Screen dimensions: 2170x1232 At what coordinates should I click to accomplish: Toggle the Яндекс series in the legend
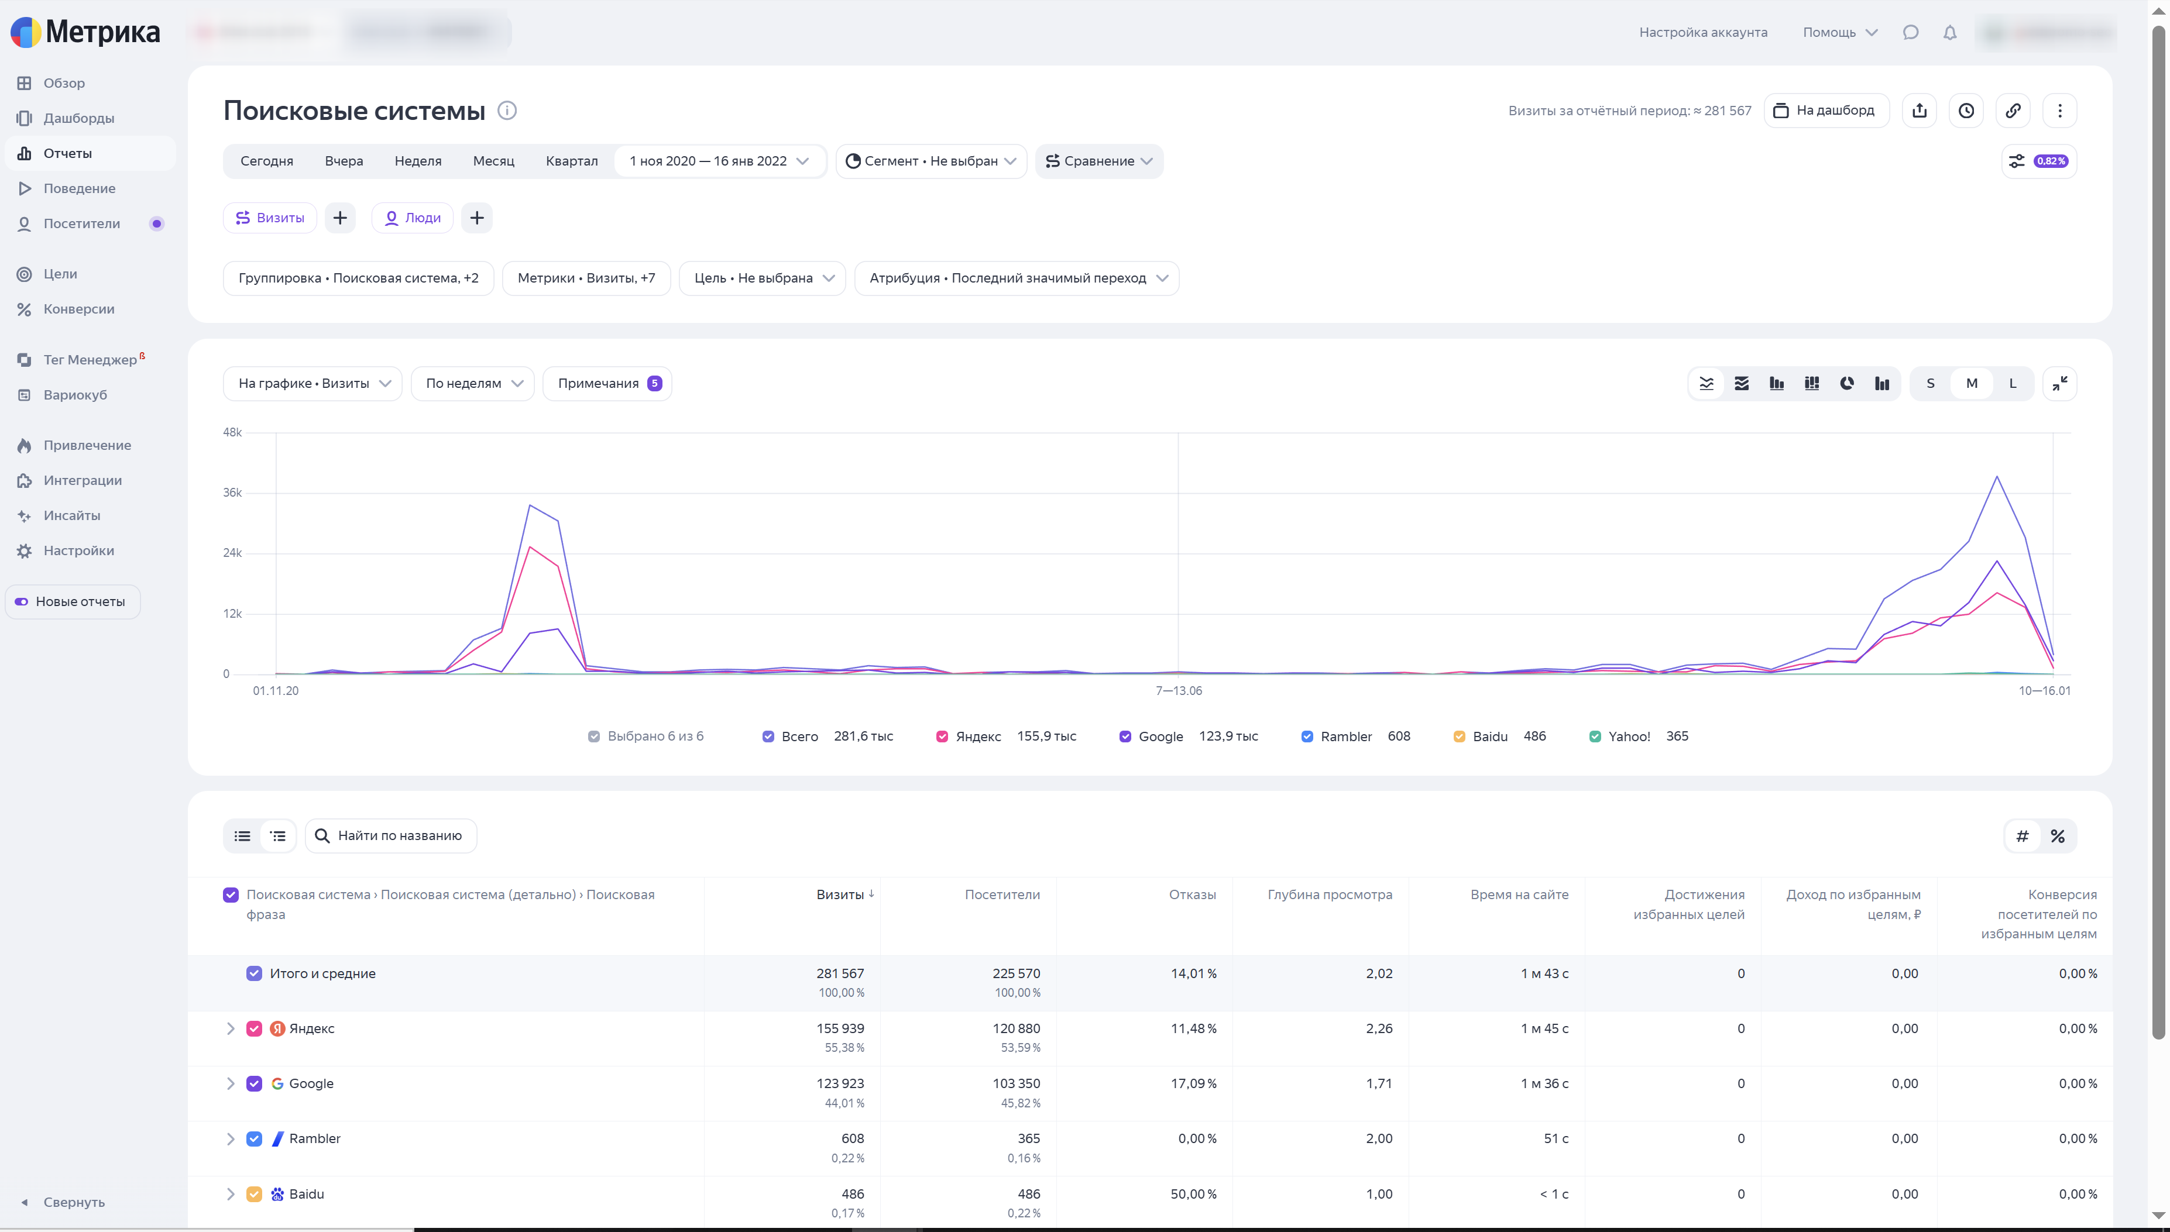coord(942,736)
